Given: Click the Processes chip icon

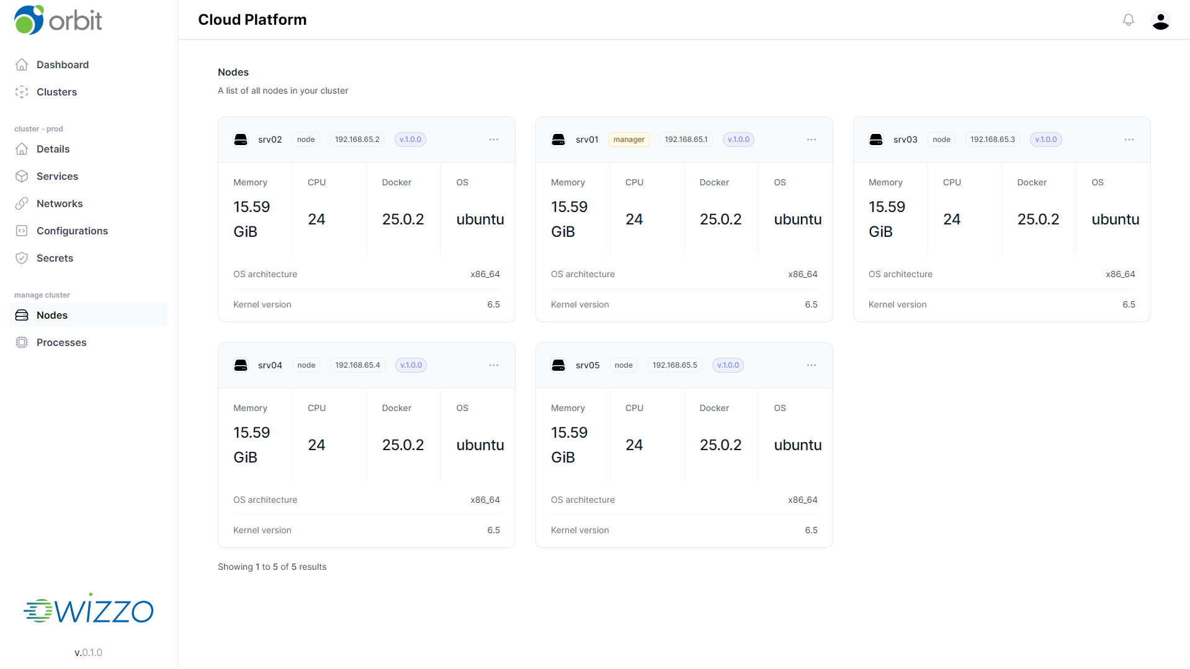Looking at the screenshot, I should (22, 342).
